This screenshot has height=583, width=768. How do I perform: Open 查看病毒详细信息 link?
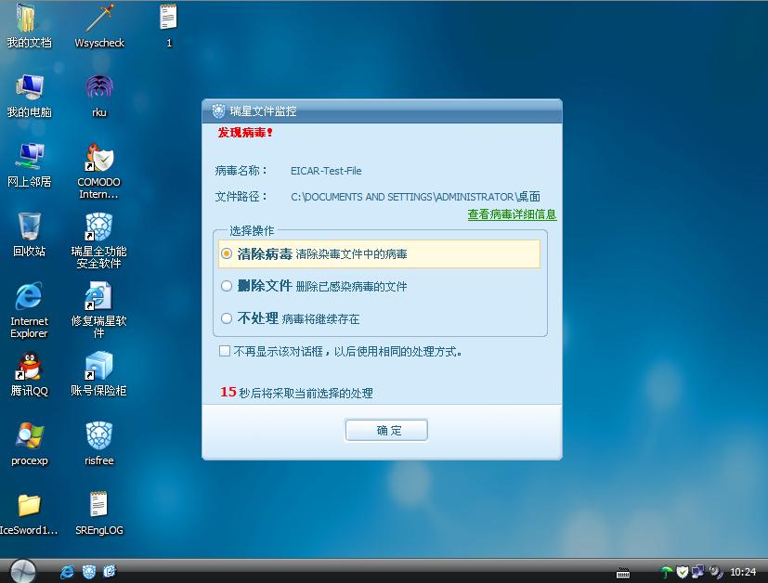512,214
